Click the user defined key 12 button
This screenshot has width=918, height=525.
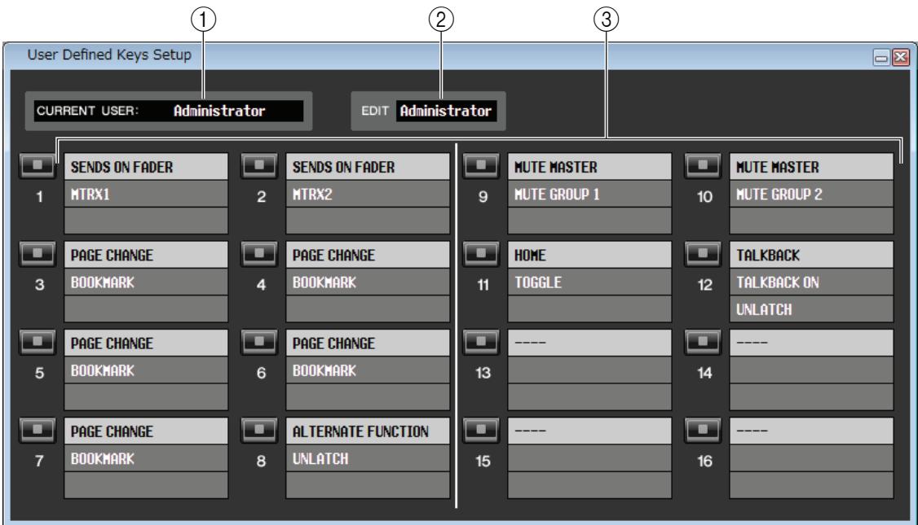(x=703, y=254)
